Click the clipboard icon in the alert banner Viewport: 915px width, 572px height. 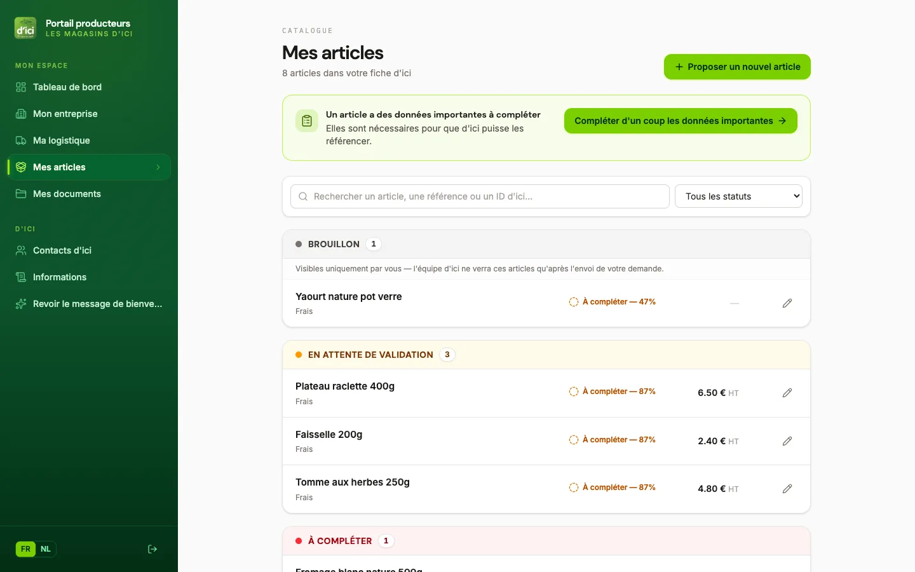pyautogui.click(x=307, y=121)
